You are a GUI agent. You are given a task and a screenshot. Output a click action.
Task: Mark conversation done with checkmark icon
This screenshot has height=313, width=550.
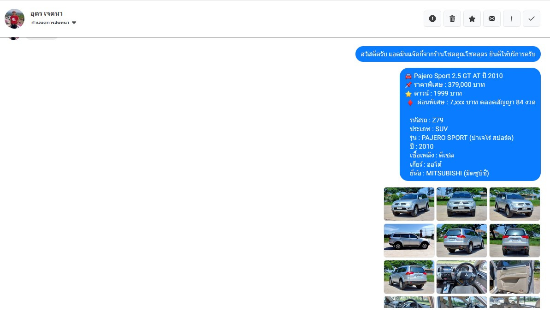pos(532,18)
